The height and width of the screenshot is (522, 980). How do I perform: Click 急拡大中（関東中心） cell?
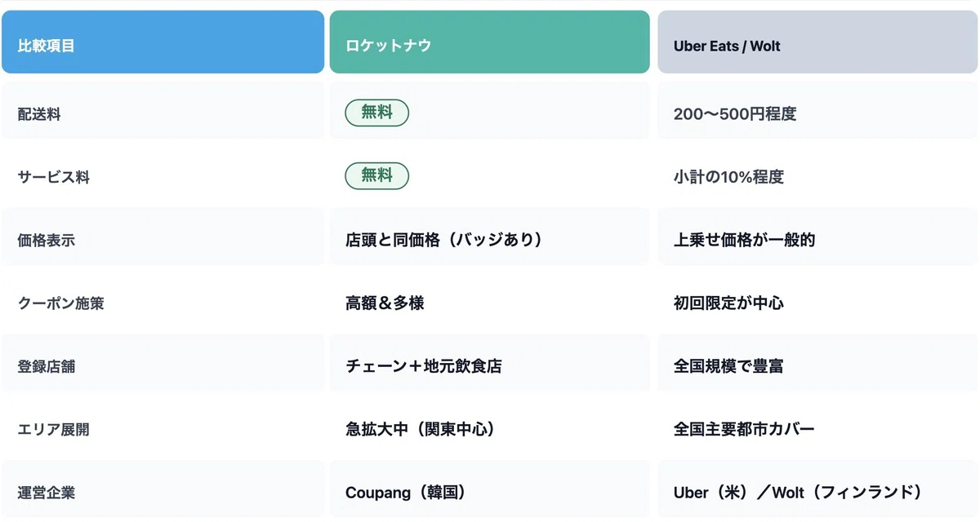(x=490, y=429)
